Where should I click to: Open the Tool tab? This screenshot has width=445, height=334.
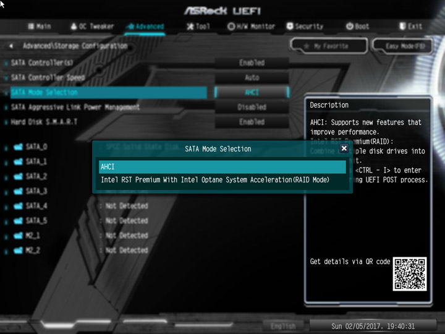[x=198, y=27]
